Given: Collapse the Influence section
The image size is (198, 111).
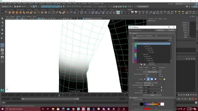Looking at the screenshot, I should (130, 33).
